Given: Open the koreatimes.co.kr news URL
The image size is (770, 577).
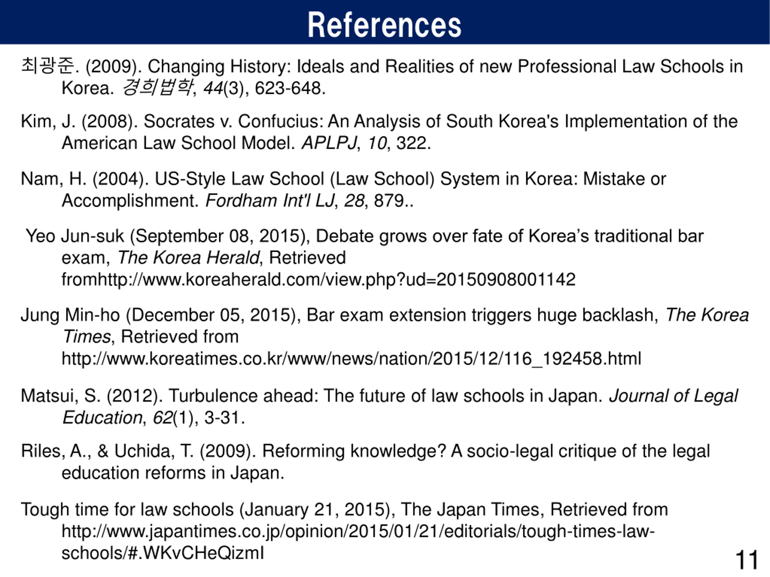Looking at the screenshot, I should 351,358.
